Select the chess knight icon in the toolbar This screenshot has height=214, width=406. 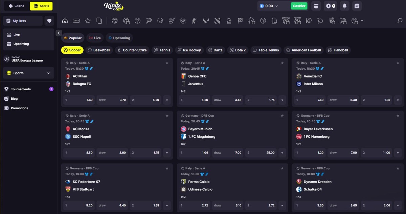click(x=229, y=21)
